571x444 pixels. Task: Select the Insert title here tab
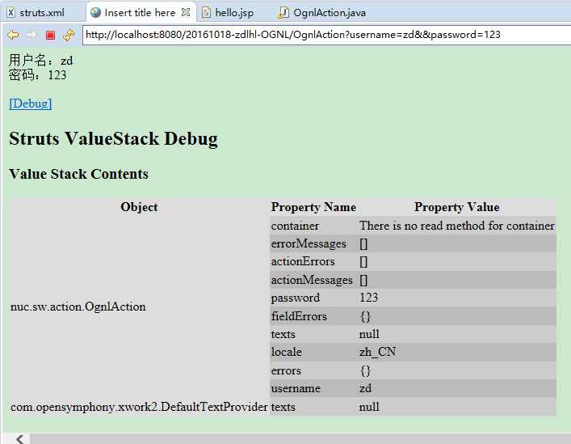pyautogui.click(x=140, y=13)
